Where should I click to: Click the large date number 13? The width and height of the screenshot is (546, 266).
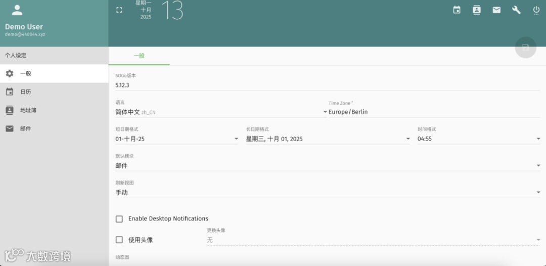tap(172, 10)
